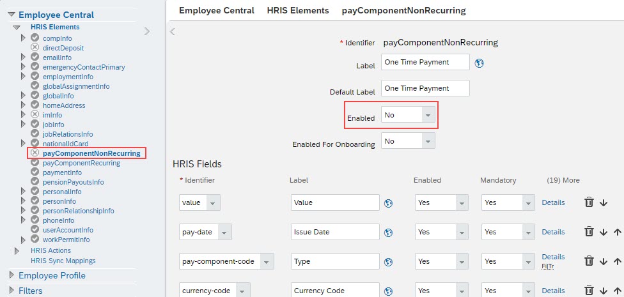Click the status icon beside paymentInfo

click(x=35, y=172)
